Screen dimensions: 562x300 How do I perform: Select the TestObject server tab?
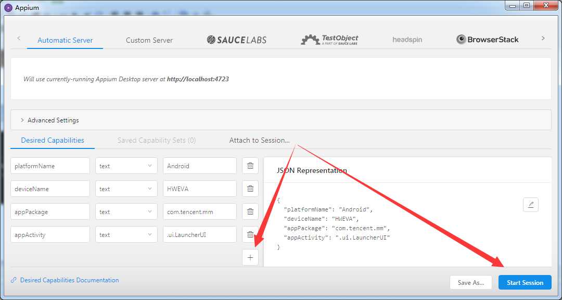329,40
